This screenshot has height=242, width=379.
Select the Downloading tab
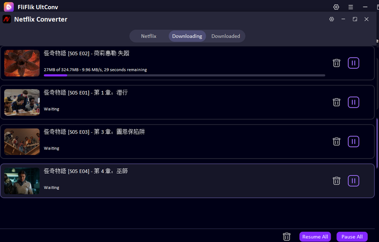point(187,36)
